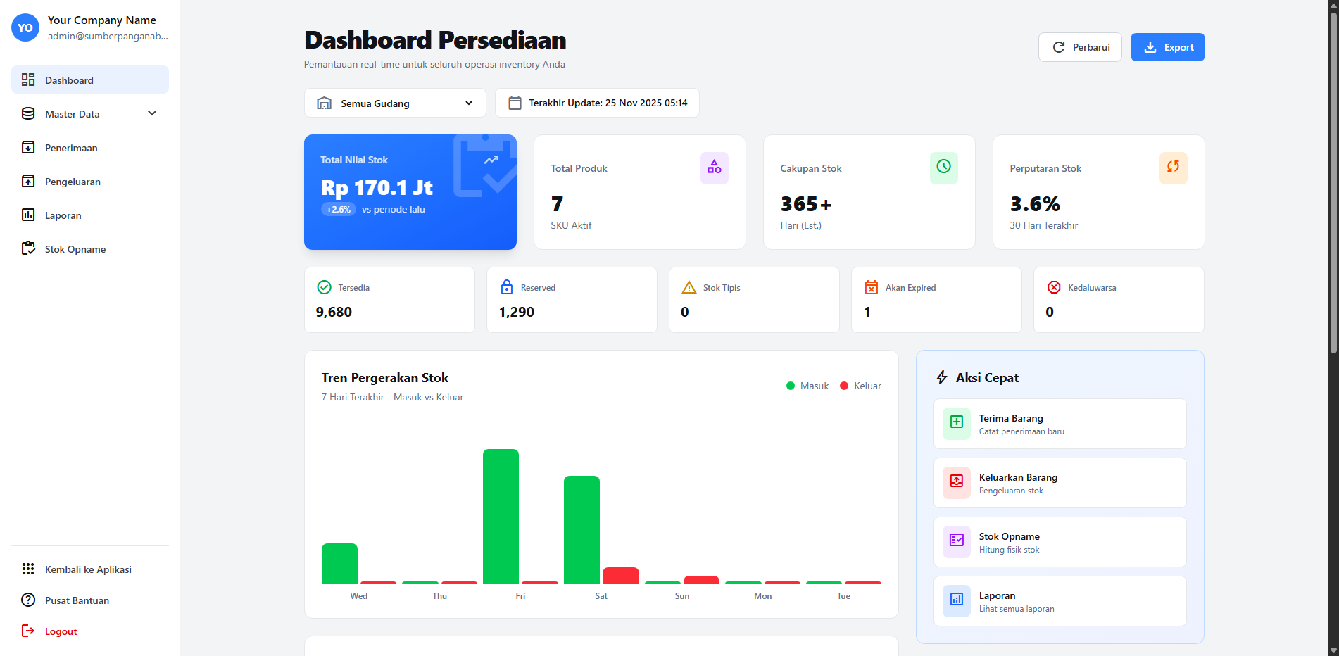Click the Terima Barang quick action icon
The image size is (1339, 656).
(956, 423)
